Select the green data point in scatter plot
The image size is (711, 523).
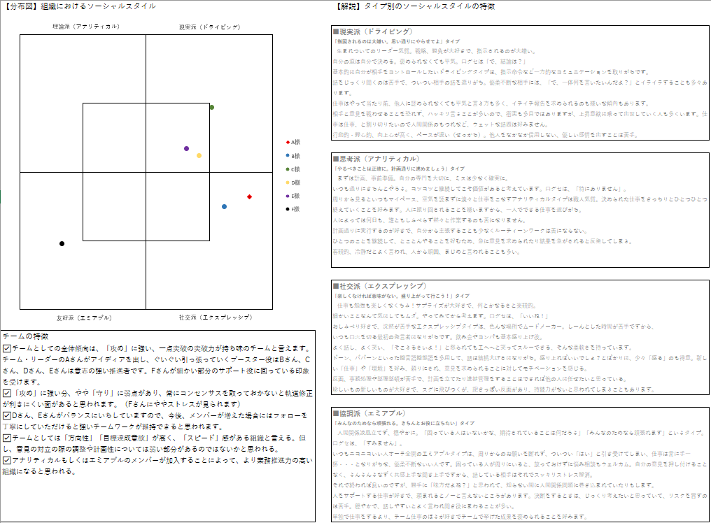click(x=211, y=107)
